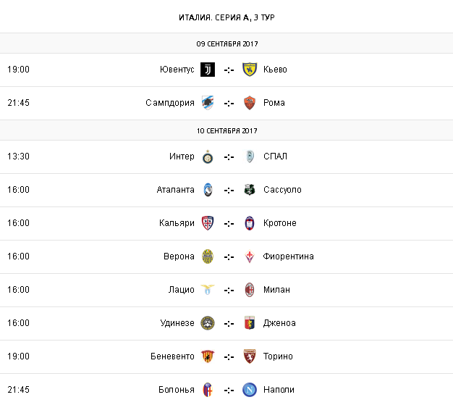Click the Genoa club crest

point(250,323)
